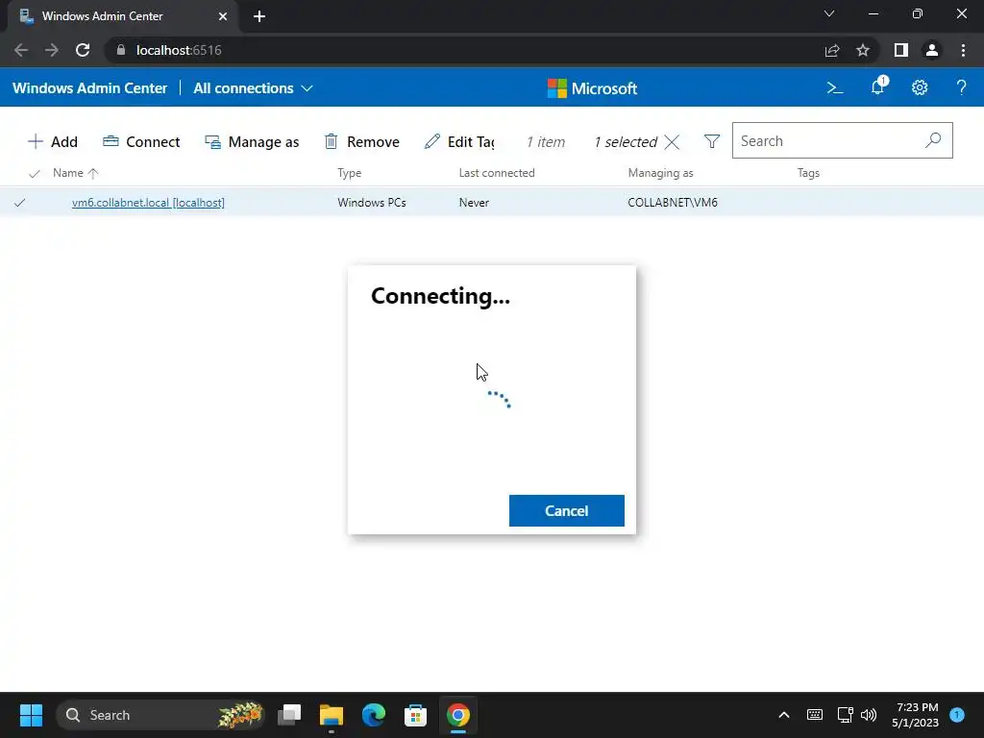
Task: Open the Windows Start menu
Action: tap(31, 715)
